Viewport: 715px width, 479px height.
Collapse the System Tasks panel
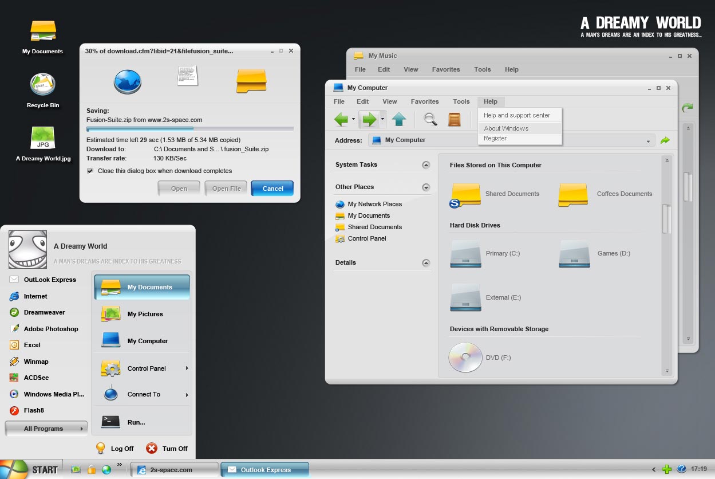click(x=426, y=165)
